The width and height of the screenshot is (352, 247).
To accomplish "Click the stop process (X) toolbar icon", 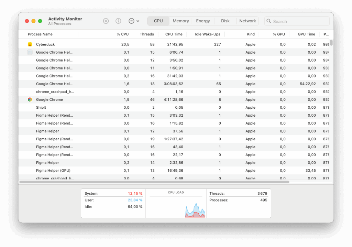I will pos(106,21).
